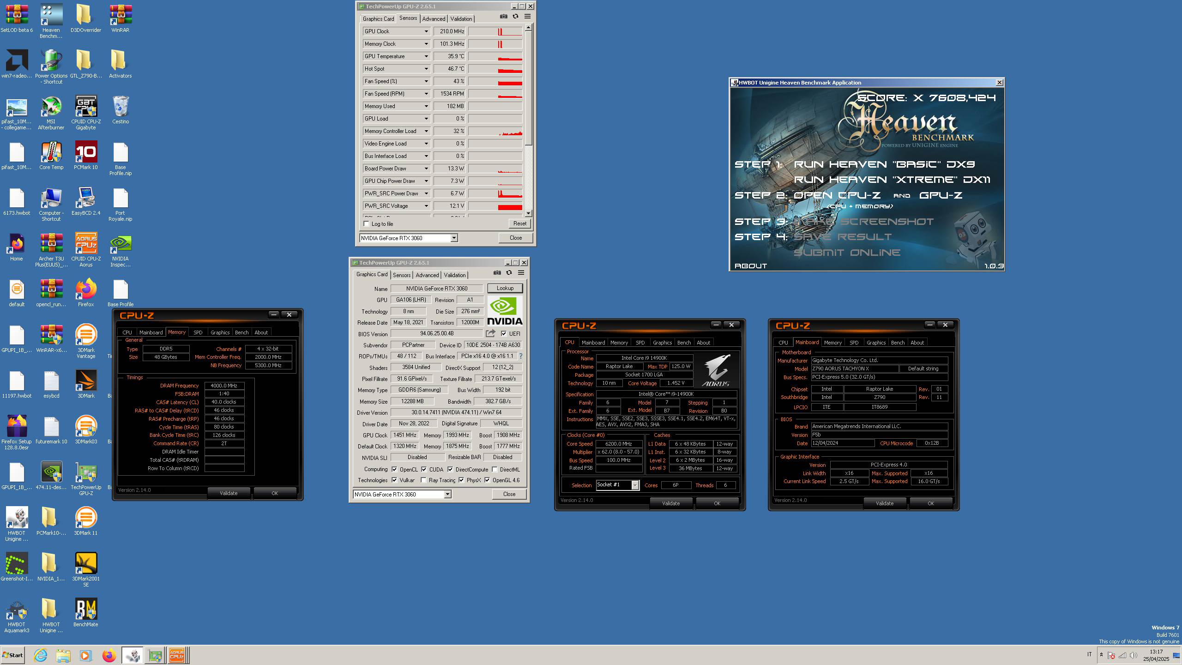Click refresh icon in GPU-Z Sensors window
The width and height of the screenshot is (1182, 665).
(x=515, y=16)
